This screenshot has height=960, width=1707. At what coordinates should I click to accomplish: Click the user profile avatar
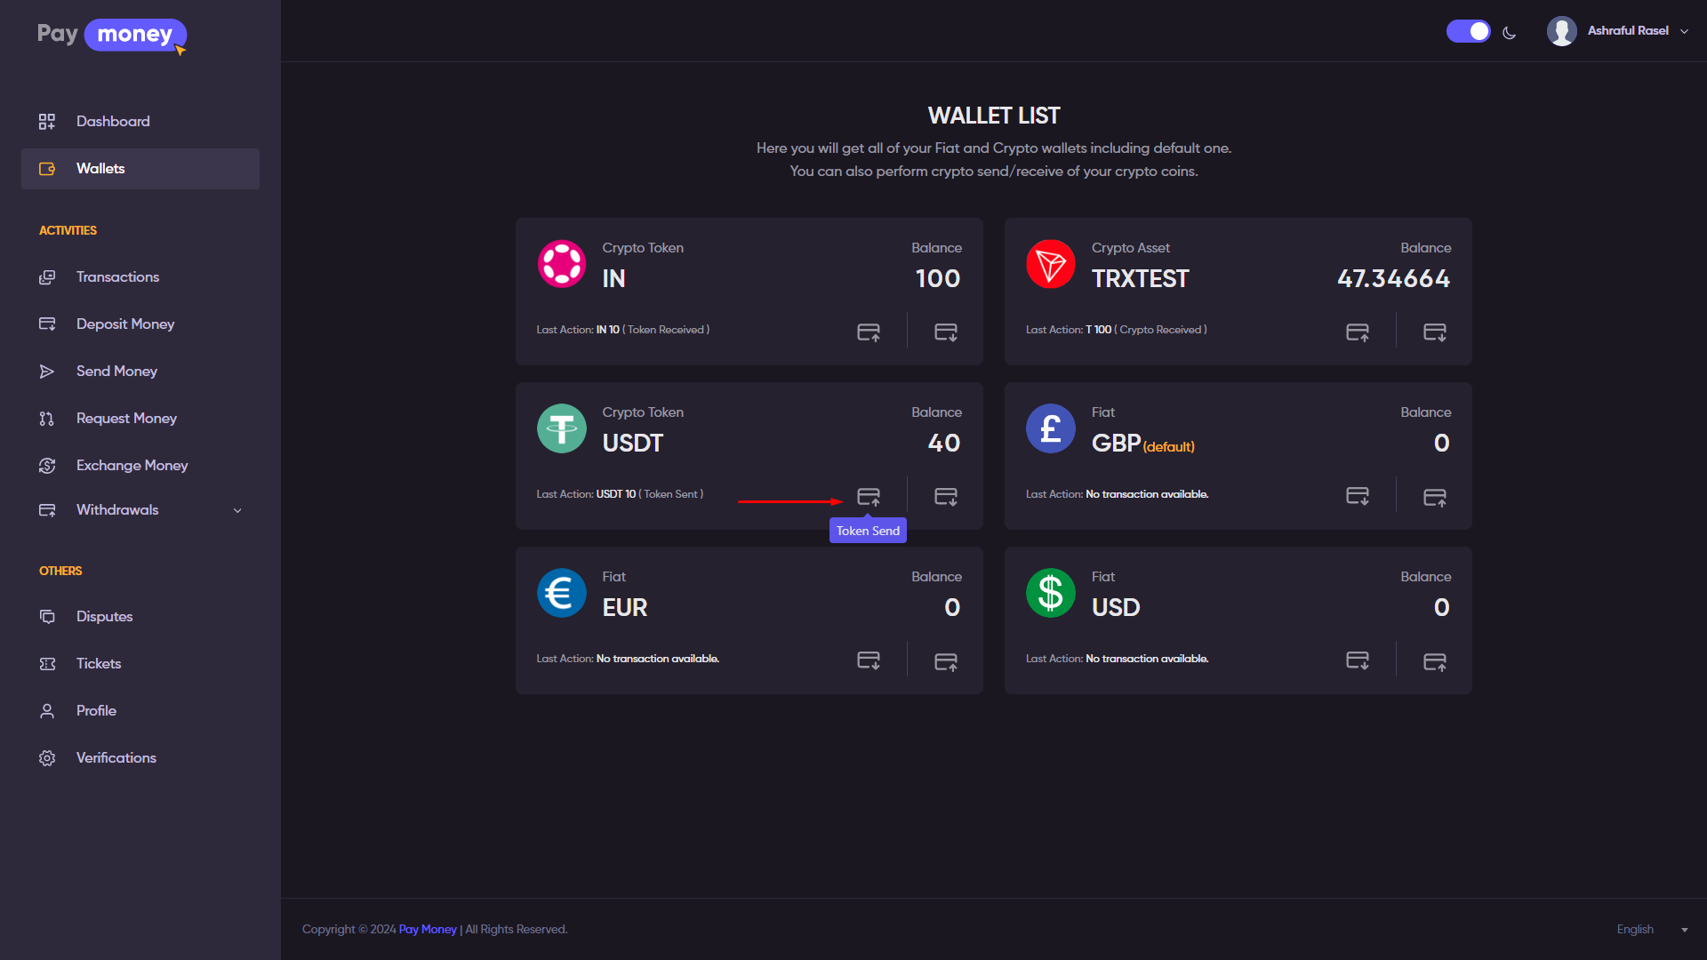1561,31
